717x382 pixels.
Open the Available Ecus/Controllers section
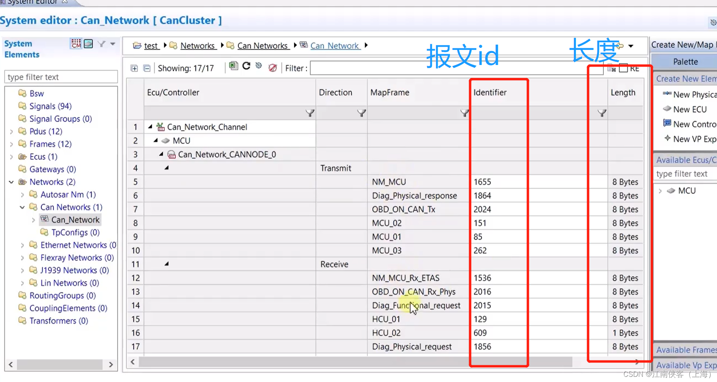point(686,160)
